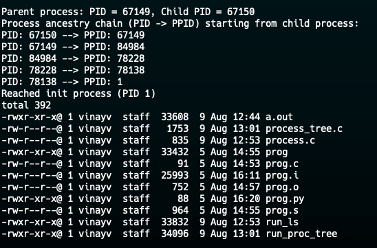Click the prog.py filename
Image resolution: width=377 pixels, height=248 pixels.
coord(285,199)
